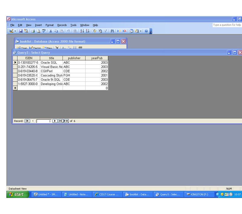This screenshot has height=214, width=242.
Task: Click the '1-5927-3000-0' ISBN cell
Action: pyautogui.click(x=29, y=84)
